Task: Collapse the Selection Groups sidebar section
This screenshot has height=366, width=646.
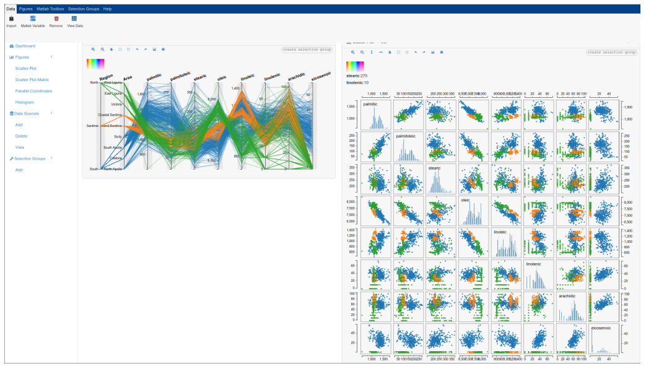Action: pyautogui.click(x=51, y=158)
